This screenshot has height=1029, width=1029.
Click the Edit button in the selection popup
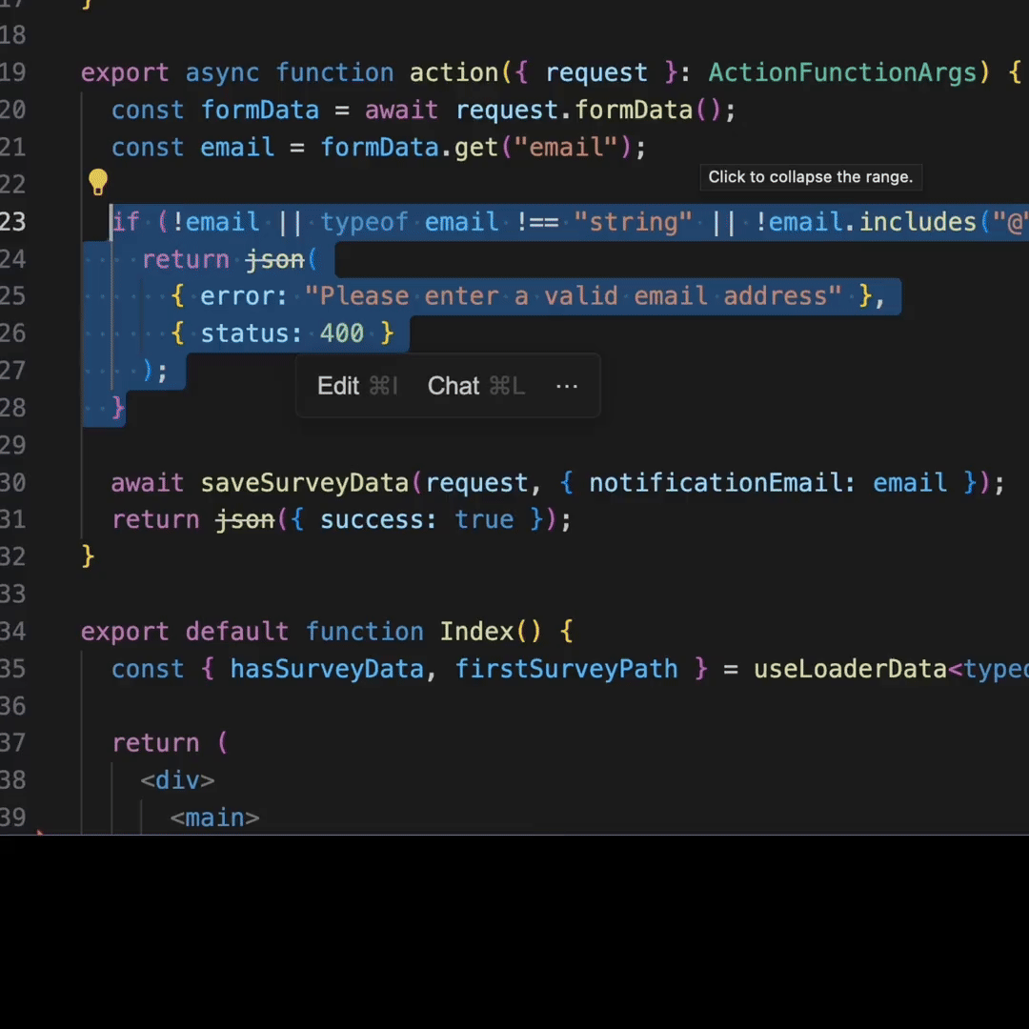(x=338, y=386)
